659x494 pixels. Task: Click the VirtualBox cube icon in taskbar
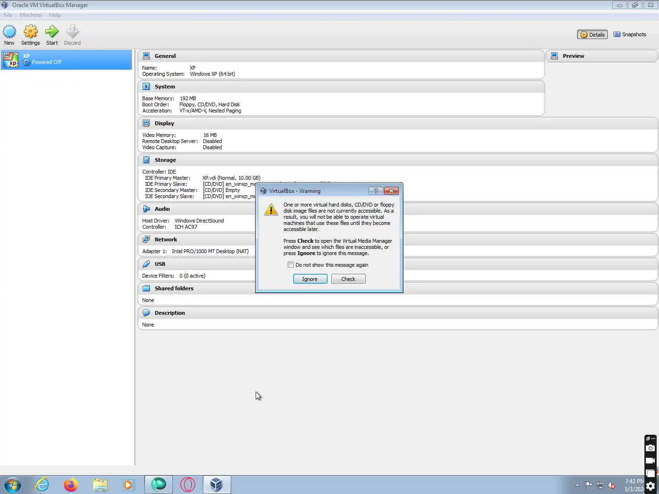217,485
